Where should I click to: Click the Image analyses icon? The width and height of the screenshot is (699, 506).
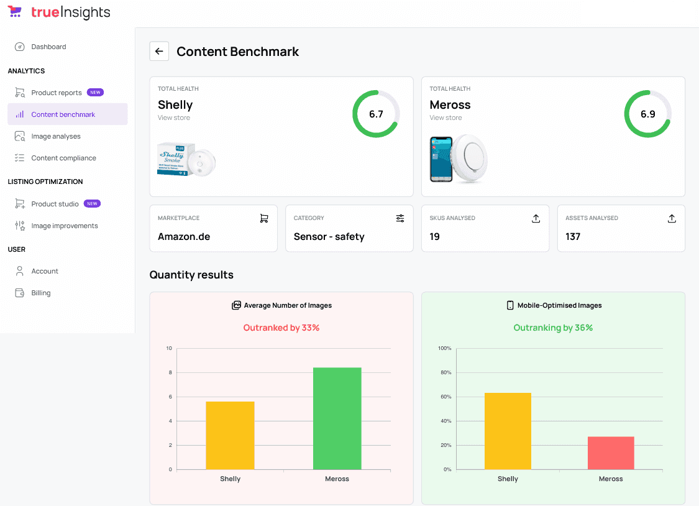[x=20, y=136]
